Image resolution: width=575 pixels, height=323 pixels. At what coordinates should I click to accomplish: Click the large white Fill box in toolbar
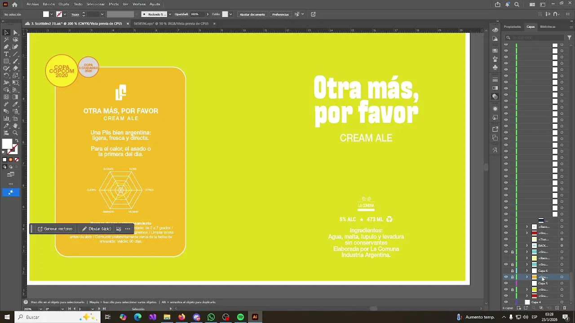(x=7, y=144)
